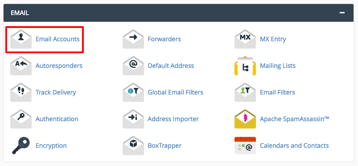Go to the Email Accounts link
358x166 pixels.
coord(58,39)
